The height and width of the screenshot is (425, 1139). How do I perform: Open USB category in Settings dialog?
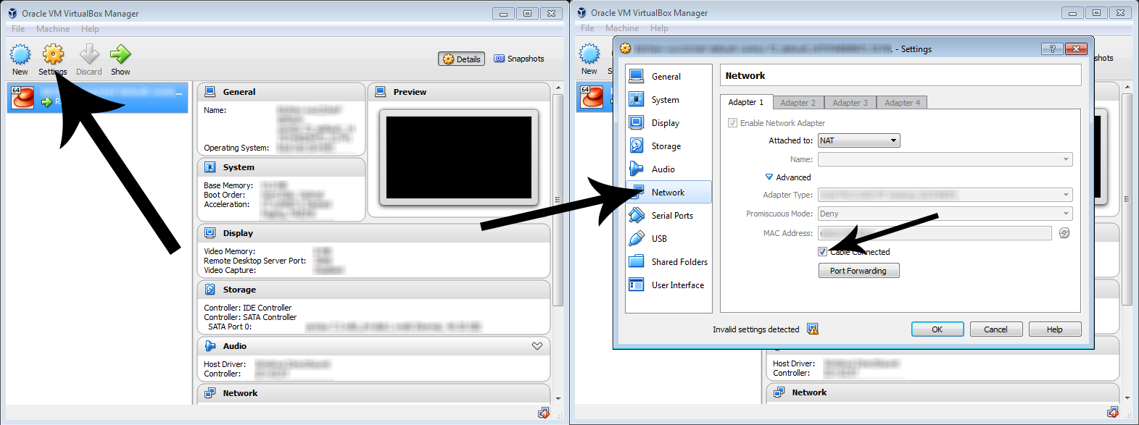click(x=668, y=238)
